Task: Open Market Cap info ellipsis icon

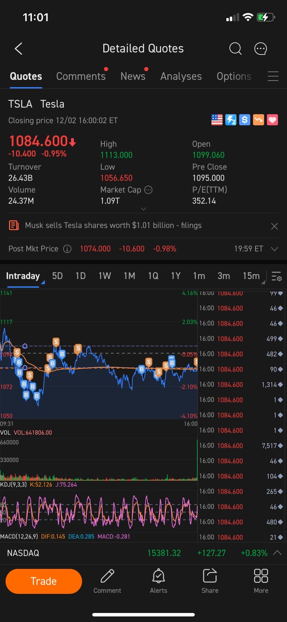Action: coord(148,190)
